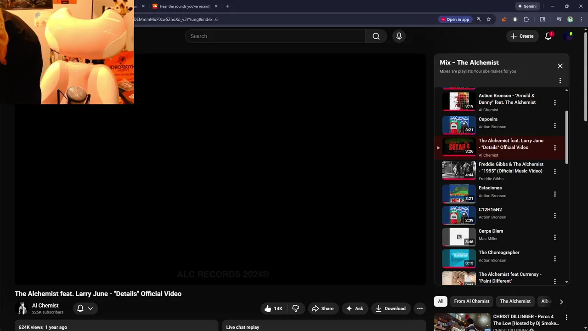588x331 pixels.
Task: Select The Alchemist filter chip
Action: coord(515,301)
